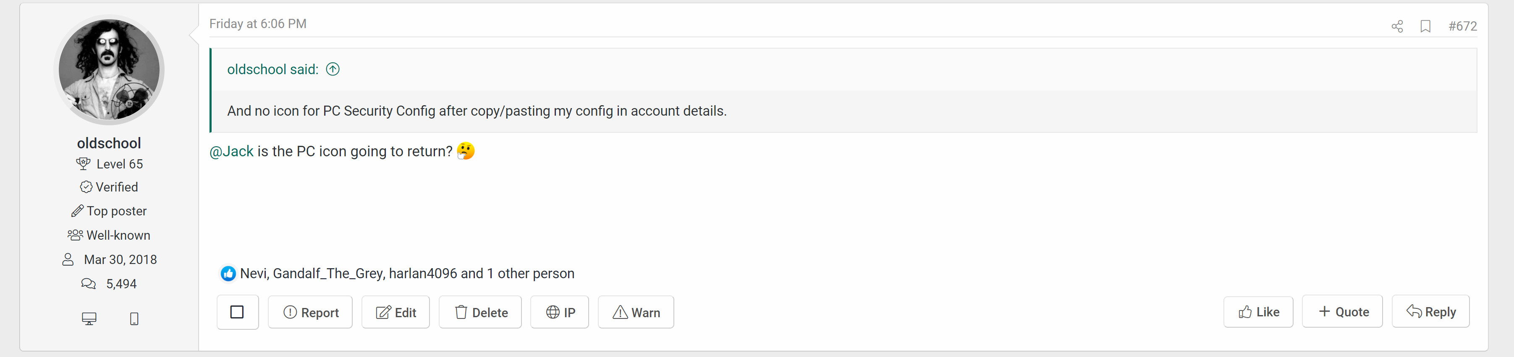Click the blue like reaction icon

228,273
